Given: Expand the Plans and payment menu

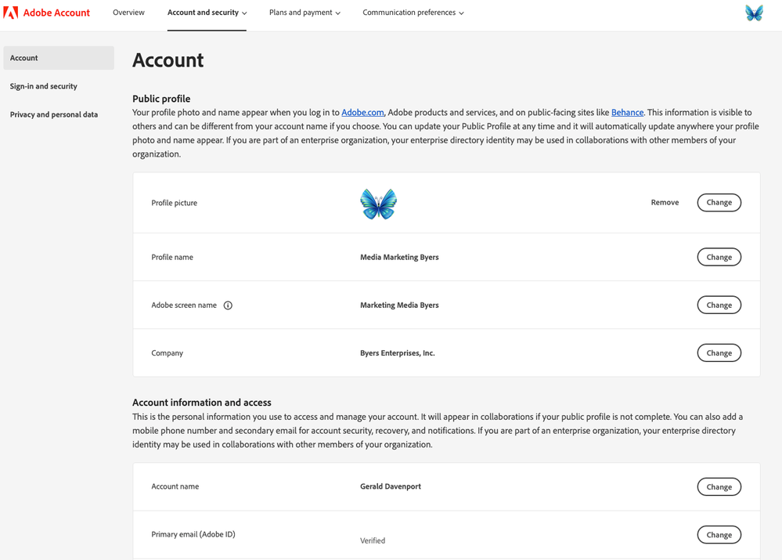Looking at the screenshot, I should (x=305, y=13).
